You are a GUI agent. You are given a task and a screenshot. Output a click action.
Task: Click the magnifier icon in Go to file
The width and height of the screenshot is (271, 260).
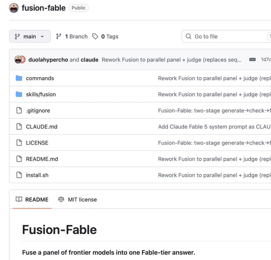coord(189,36)
